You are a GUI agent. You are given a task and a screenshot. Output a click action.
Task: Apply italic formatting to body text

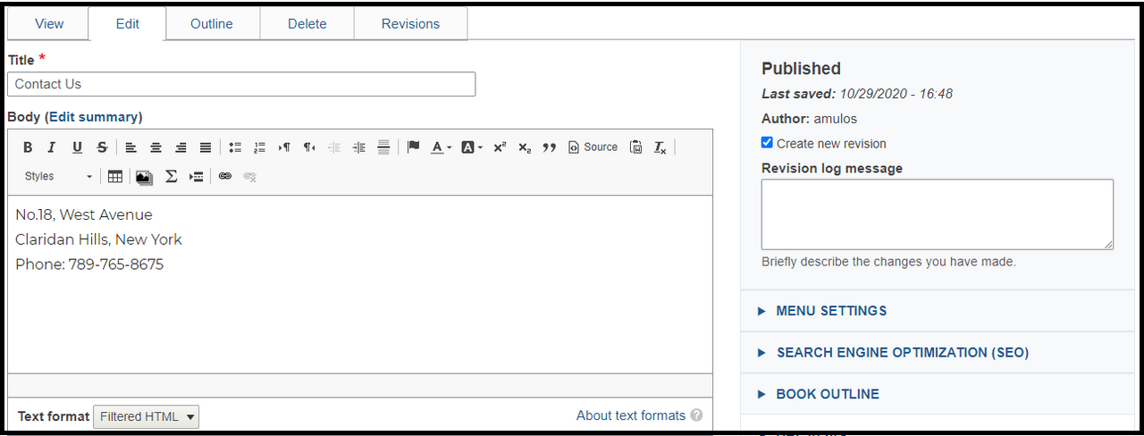click(x=52, y=147)
